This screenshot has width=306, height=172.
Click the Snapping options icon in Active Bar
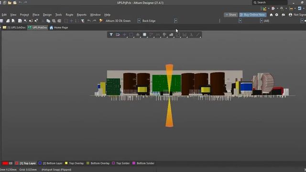[x=118, y=35]
